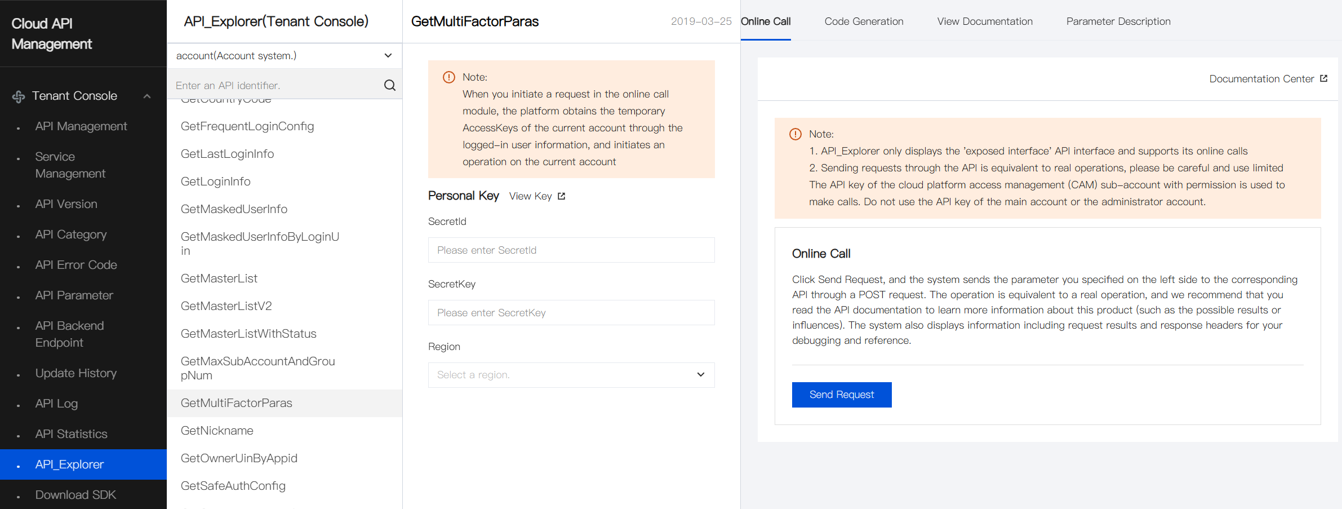Expand the Select a region dropdown
This screenshot has height=509, width=1342.
(x=571, y=375)
